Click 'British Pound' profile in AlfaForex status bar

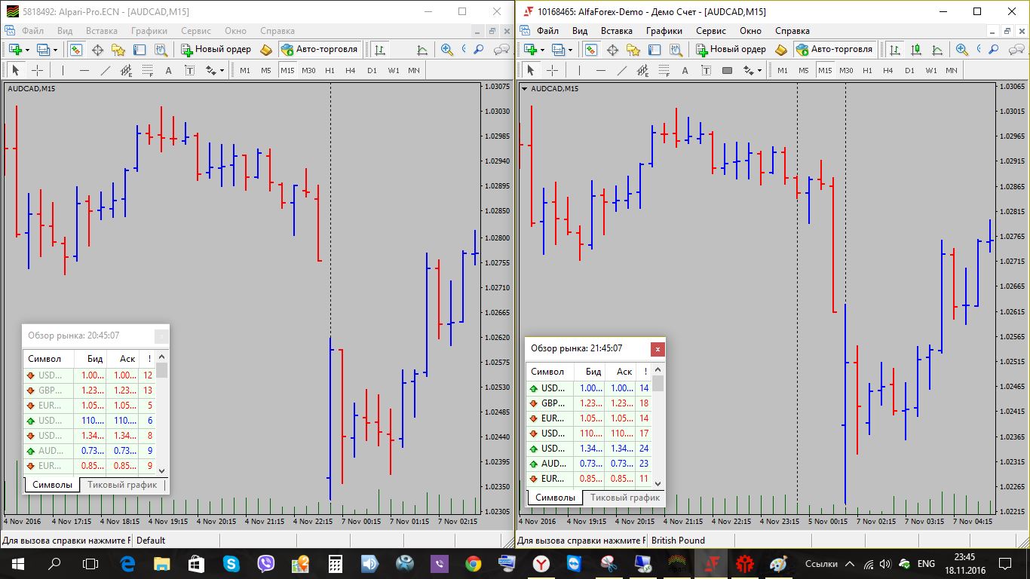coord(678,540)
